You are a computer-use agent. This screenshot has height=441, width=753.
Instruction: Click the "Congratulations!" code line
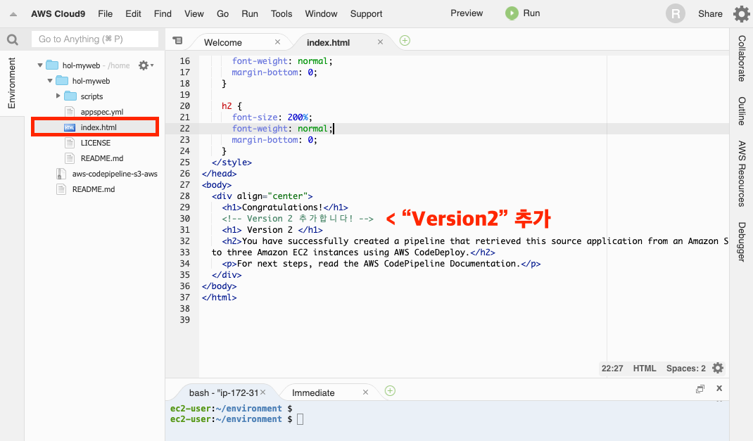pos(285,207)
